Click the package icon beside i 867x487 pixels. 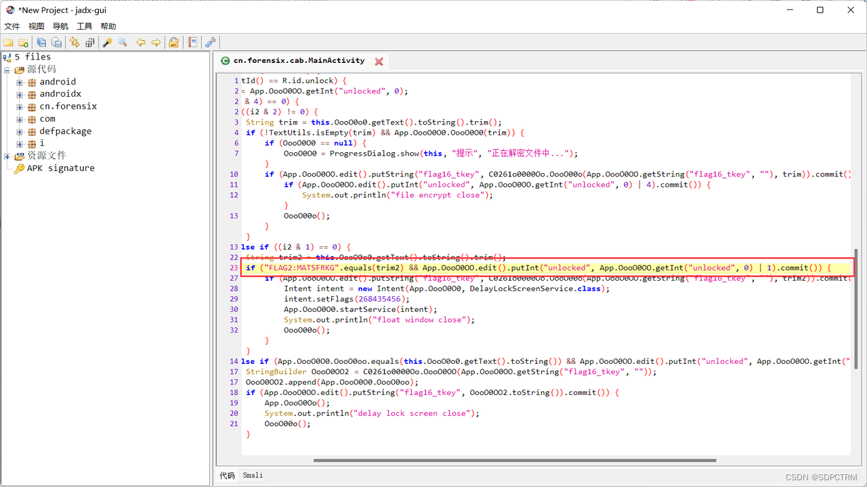[31, 144]
